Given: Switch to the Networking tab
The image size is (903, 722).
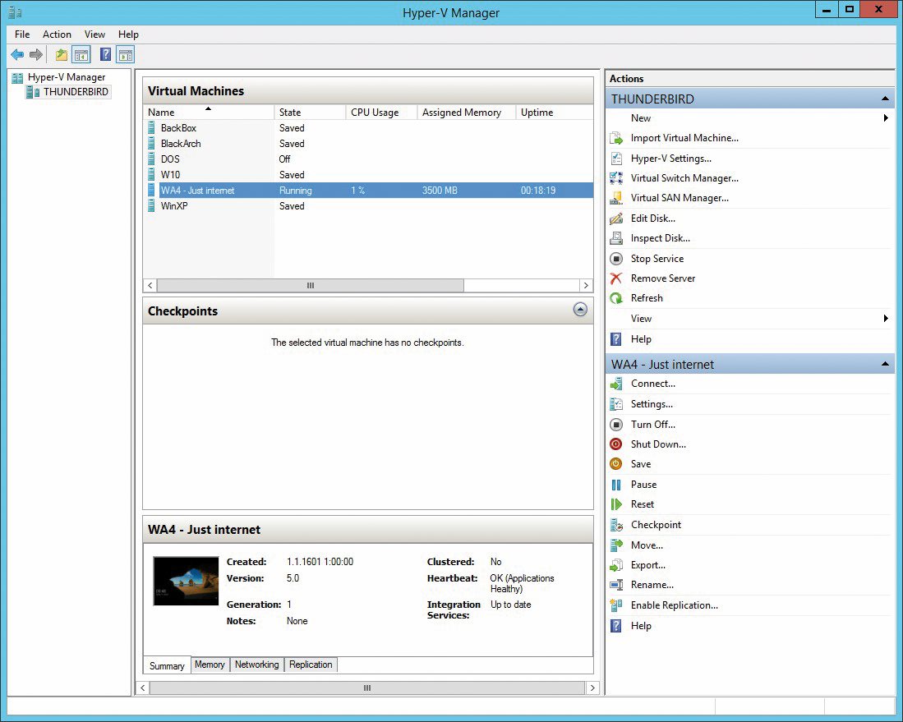Looking at the screenshot, I should click(x=257, y=665).
